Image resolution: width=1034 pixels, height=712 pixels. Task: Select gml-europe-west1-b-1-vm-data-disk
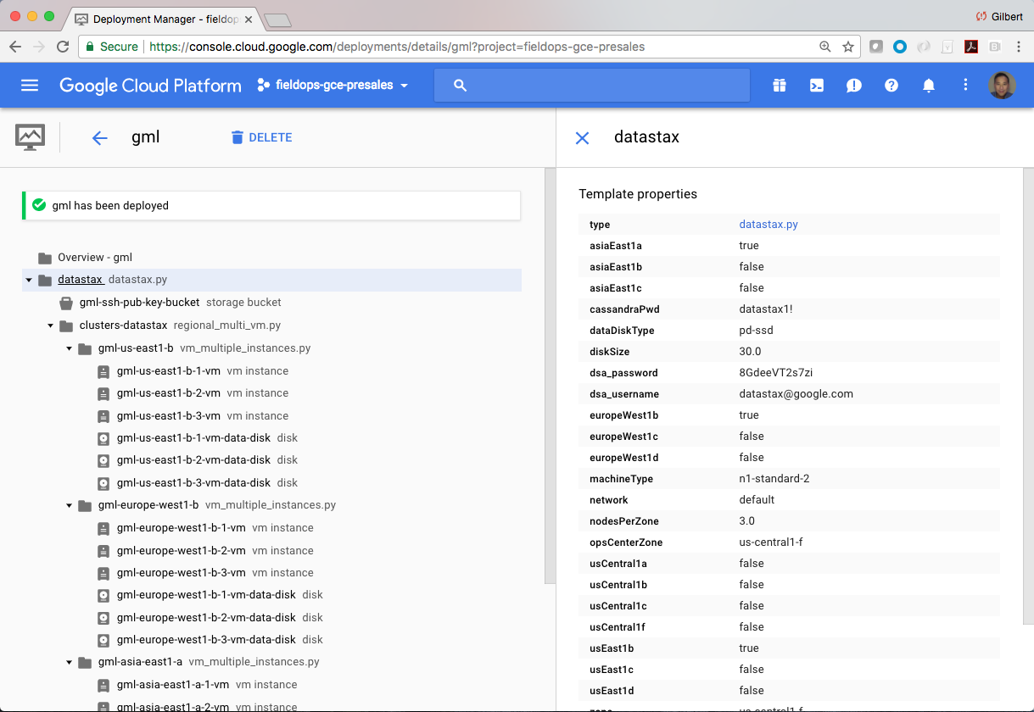click(206, 595)
